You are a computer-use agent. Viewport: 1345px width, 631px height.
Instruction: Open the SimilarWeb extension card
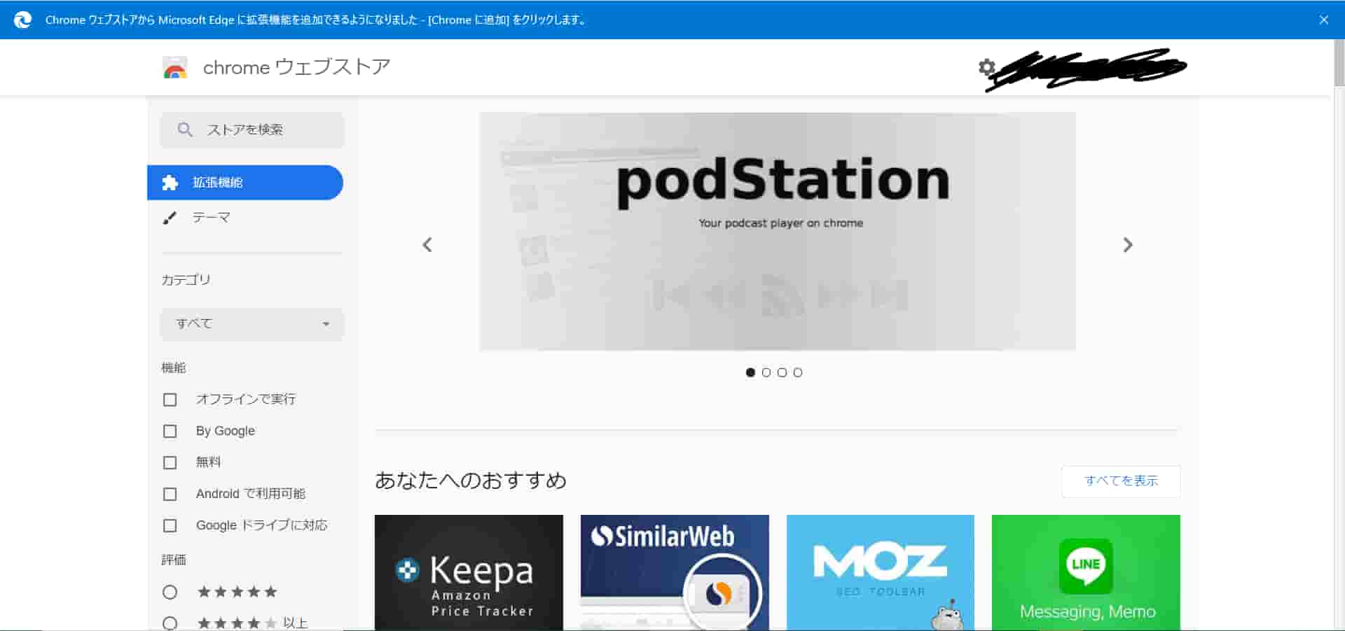675,573
